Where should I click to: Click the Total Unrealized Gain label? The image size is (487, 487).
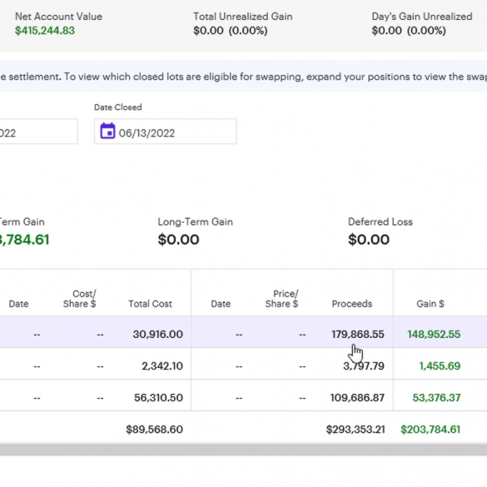pyautogui.click(x=243, y=17)
